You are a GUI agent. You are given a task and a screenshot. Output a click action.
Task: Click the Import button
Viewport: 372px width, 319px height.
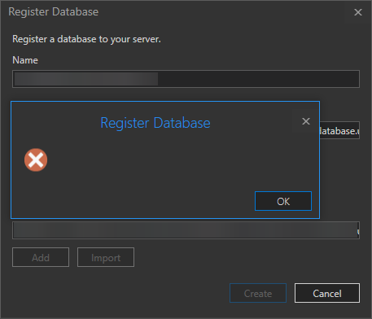tap(106, 257)
